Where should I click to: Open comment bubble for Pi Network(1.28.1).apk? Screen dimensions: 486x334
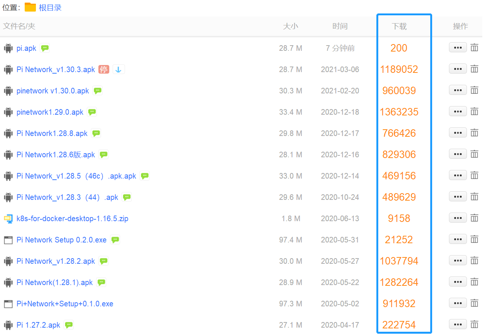(x=101, y=282)
